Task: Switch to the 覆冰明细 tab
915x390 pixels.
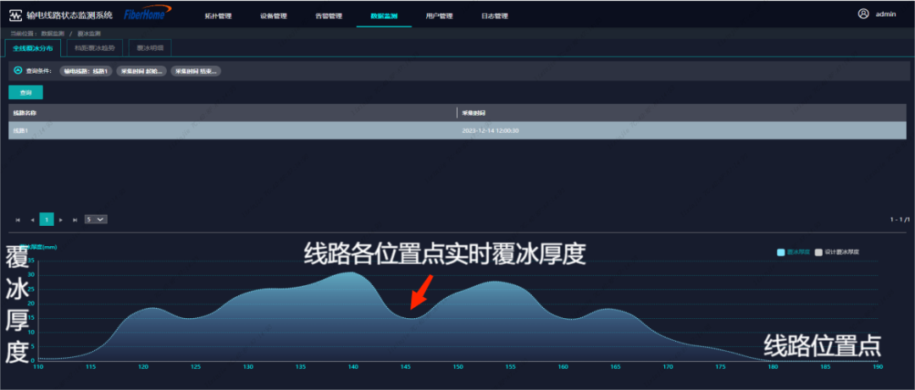Action: pos(149,48)
